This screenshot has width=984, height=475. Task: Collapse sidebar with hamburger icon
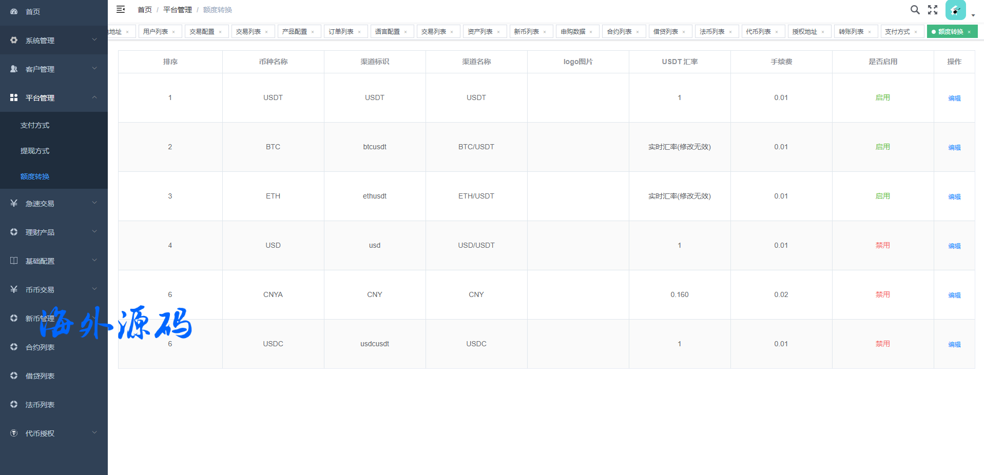(121, 9)
